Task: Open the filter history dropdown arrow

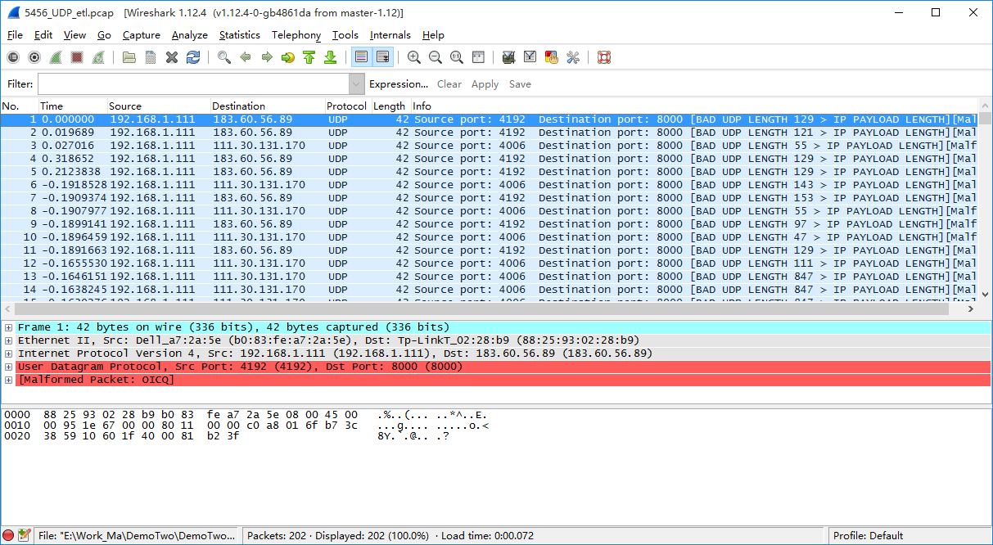Action: click(x=356, y=84)
